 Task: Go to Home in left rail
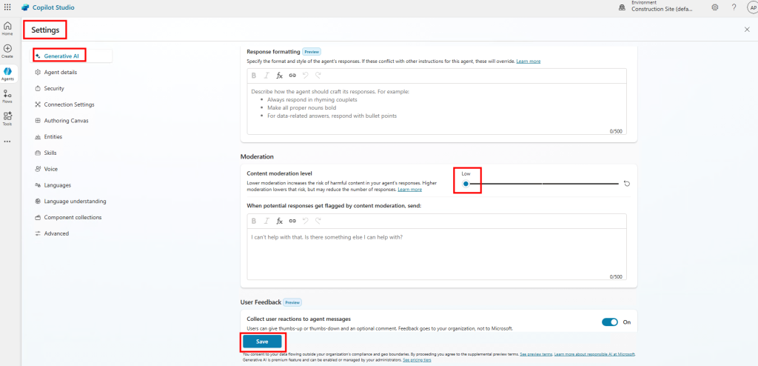click(7, 28)
